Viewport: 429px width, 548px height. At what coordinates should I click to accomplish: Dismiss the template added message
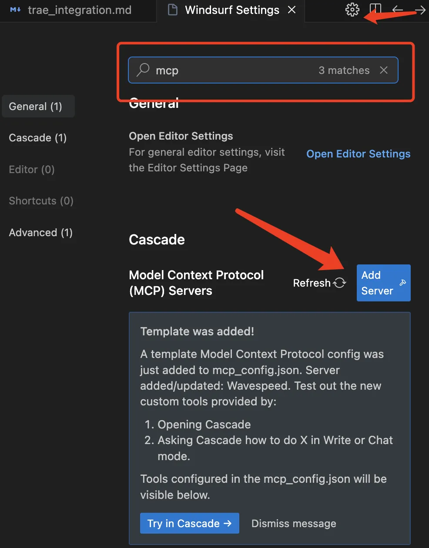pos(294,524)
